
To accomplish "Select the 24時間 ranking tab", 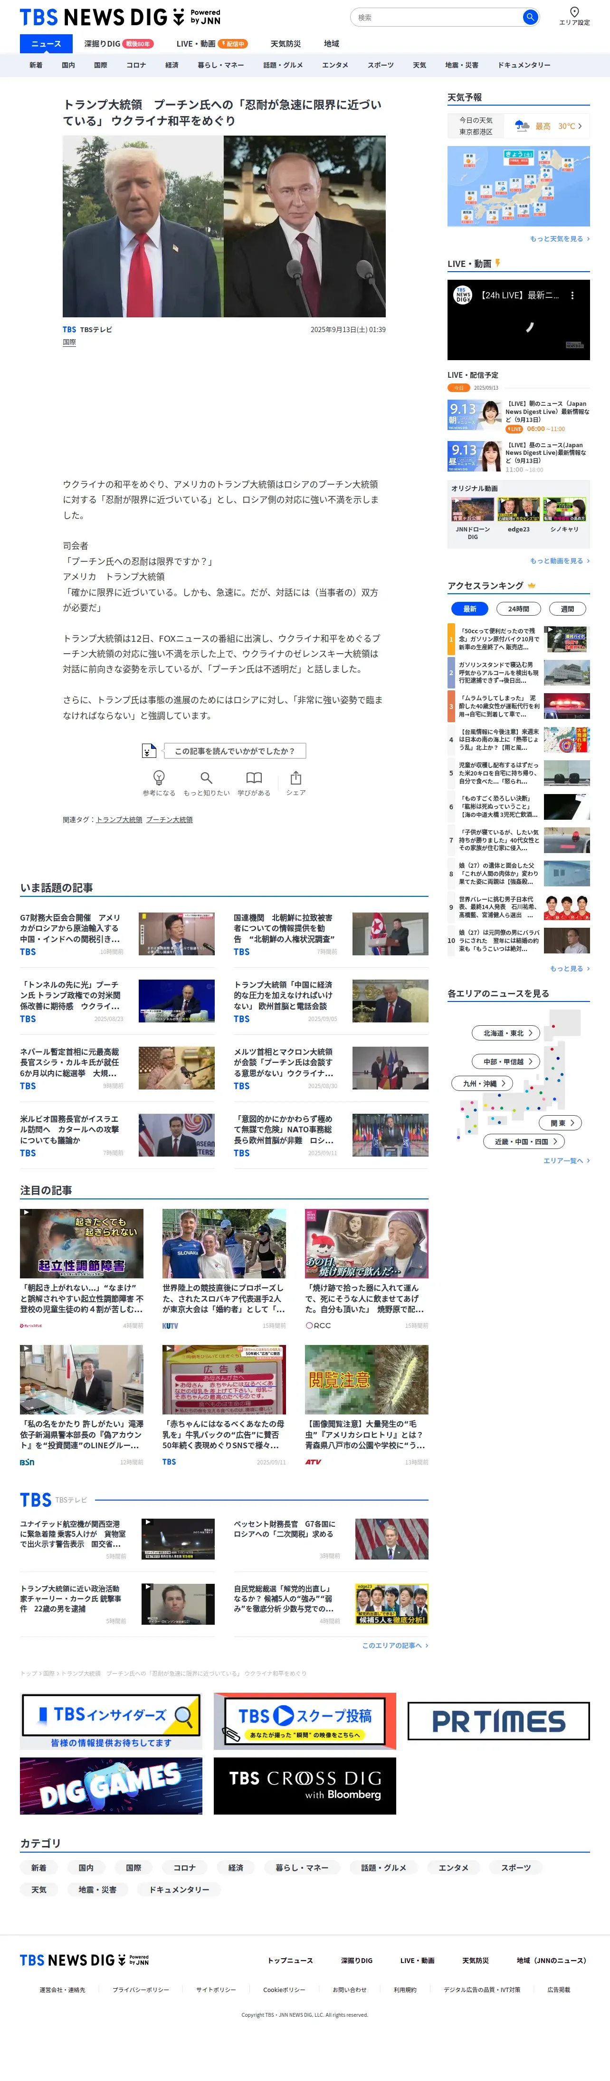I will [518, 609].
